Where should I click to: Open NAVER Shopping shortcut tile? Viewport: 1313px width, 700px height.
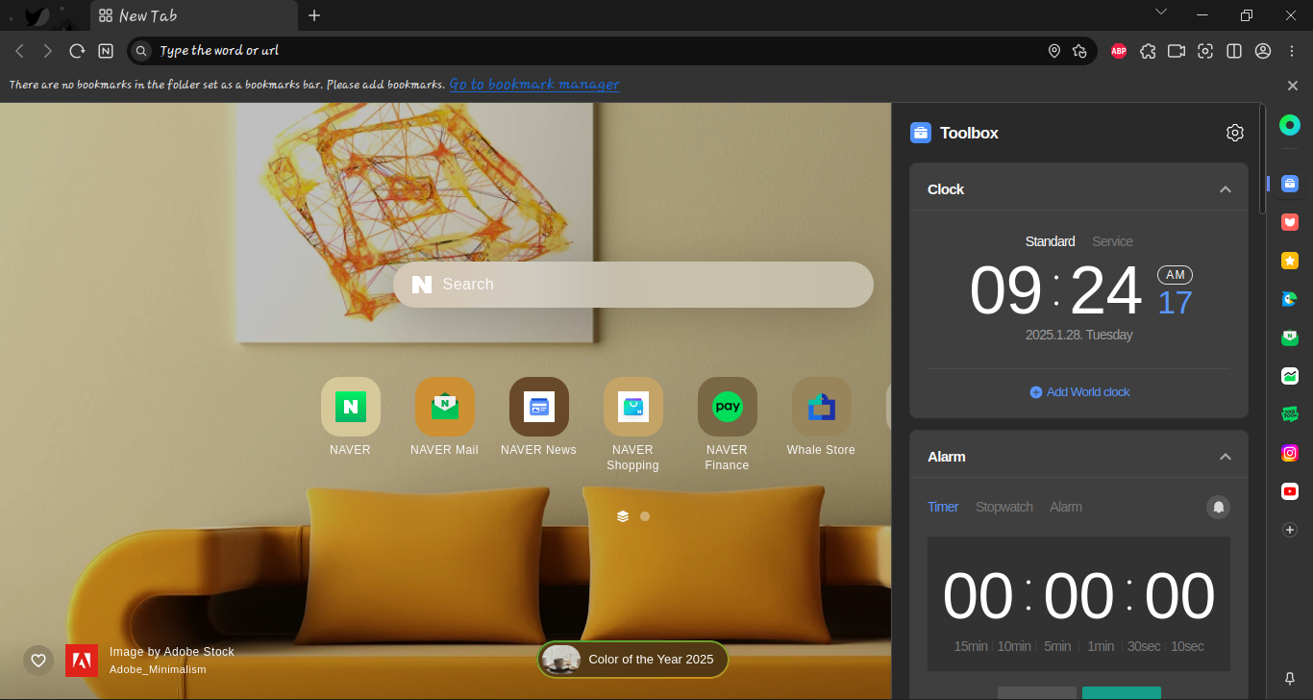632,407
